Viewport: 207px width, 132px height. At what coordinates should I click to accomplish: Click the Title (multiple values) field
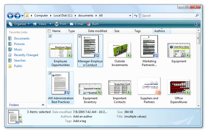point(135,116)
